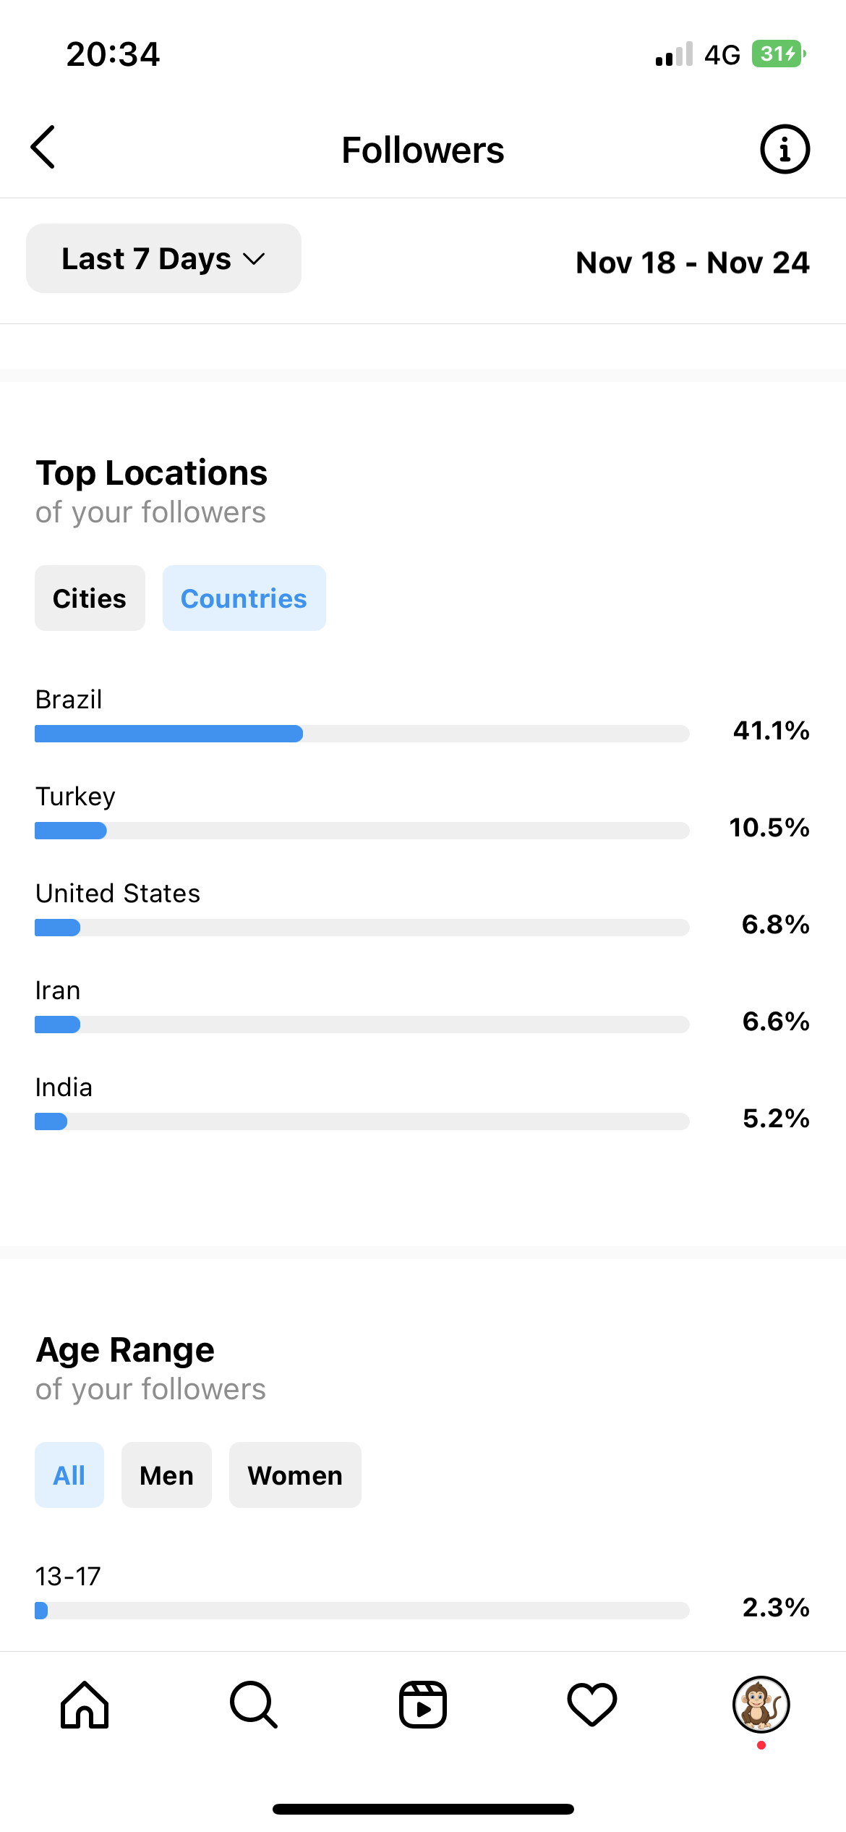
Task: Tap the Nov 18 - Nov 24 date range
Action: (x=692, y=263)
